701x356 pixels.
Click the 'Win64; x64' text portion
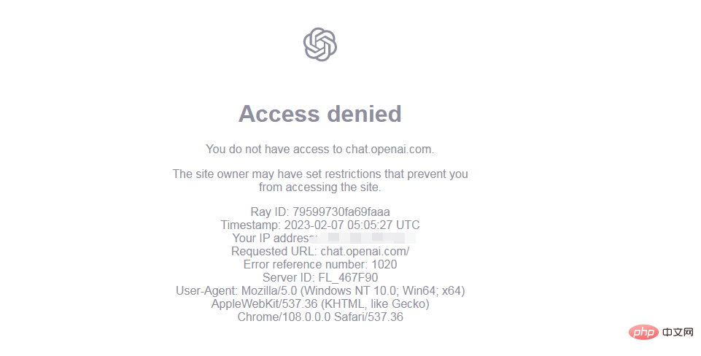point(433,290)
